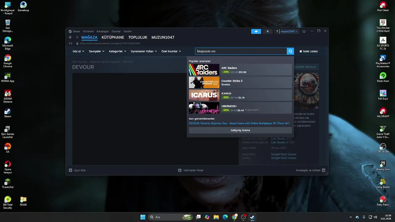Click Chrome icon in Windows taskbar
The image size is (395, 222).
click(x=235, y=217)
